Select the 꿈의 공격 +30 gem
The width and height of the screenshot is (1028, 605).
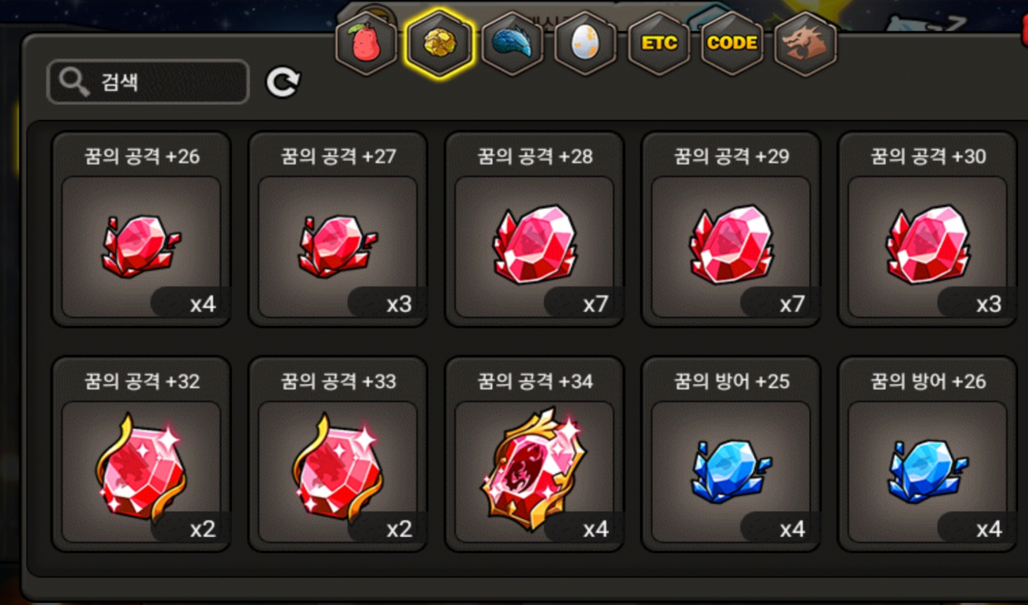tap(928, 229)
